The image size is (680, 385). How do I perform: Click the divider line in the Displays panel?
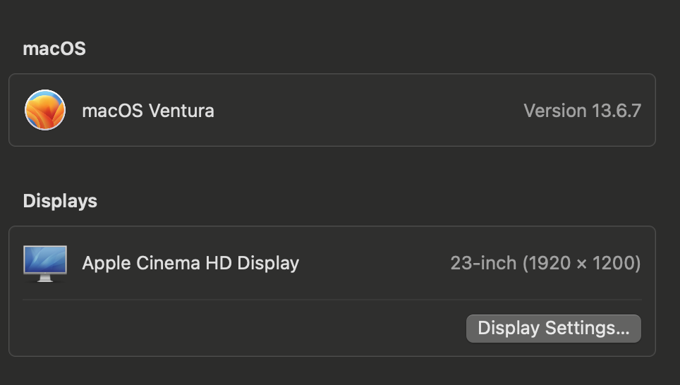pyautogui.click(x=282, y=300)
